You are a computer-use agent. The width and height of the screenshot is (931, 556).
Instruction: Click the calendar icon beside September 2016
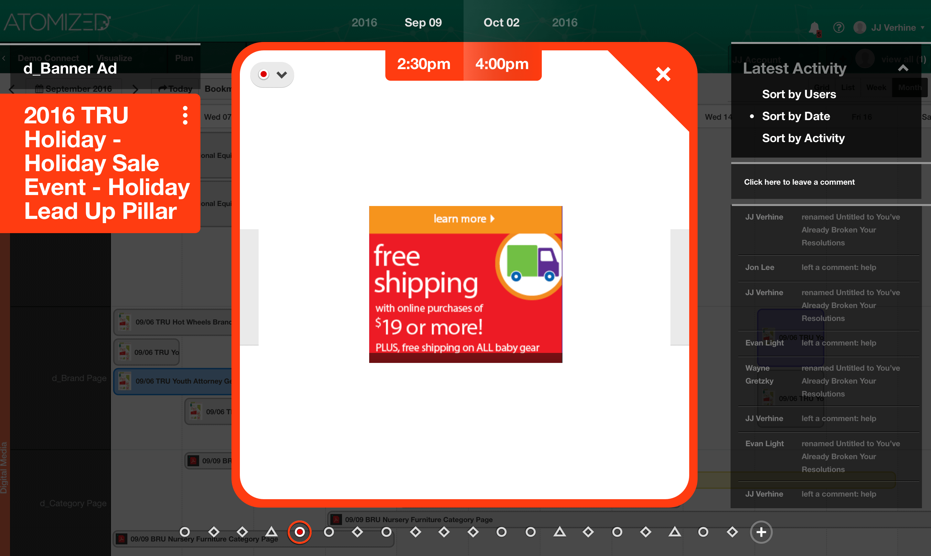(39, 89)
